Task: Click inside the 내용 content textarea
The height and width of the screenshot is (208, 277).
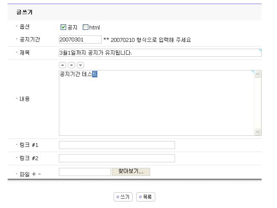Action: click(x=156, y=103)
